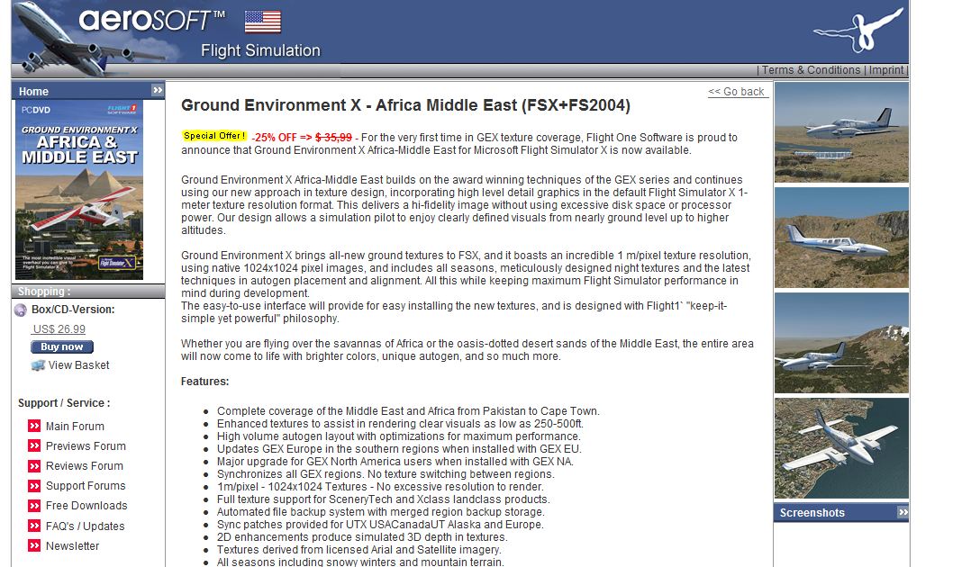Screen dimensions: 971x567
Task: Click the bullet about GEX Europe updates
Action: click(399, 449)
